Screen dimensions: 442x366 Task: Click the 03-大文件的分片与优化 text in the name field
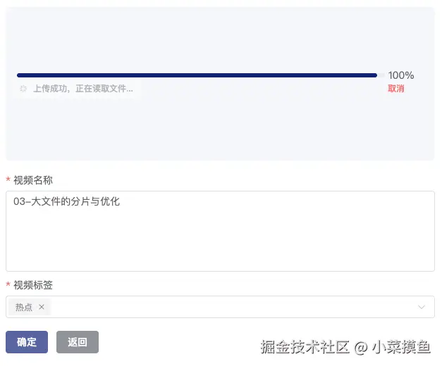coord(67,201)
